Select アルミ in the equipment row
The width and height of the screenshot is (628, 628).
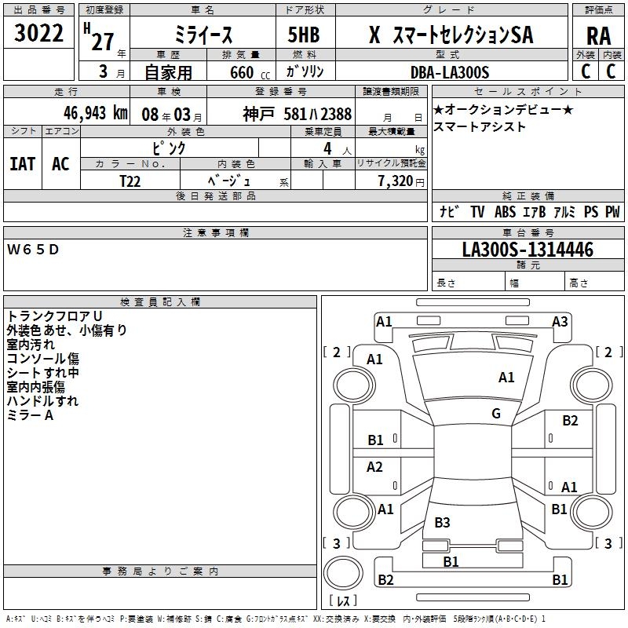pyautogui.click(x=564, y=211)
